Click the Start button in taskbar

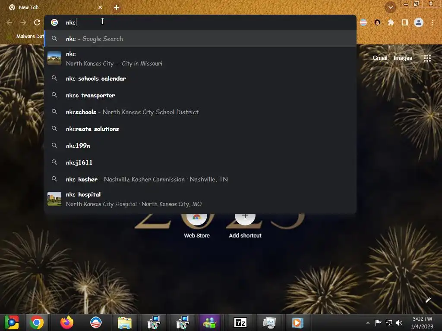click(12, 322)
